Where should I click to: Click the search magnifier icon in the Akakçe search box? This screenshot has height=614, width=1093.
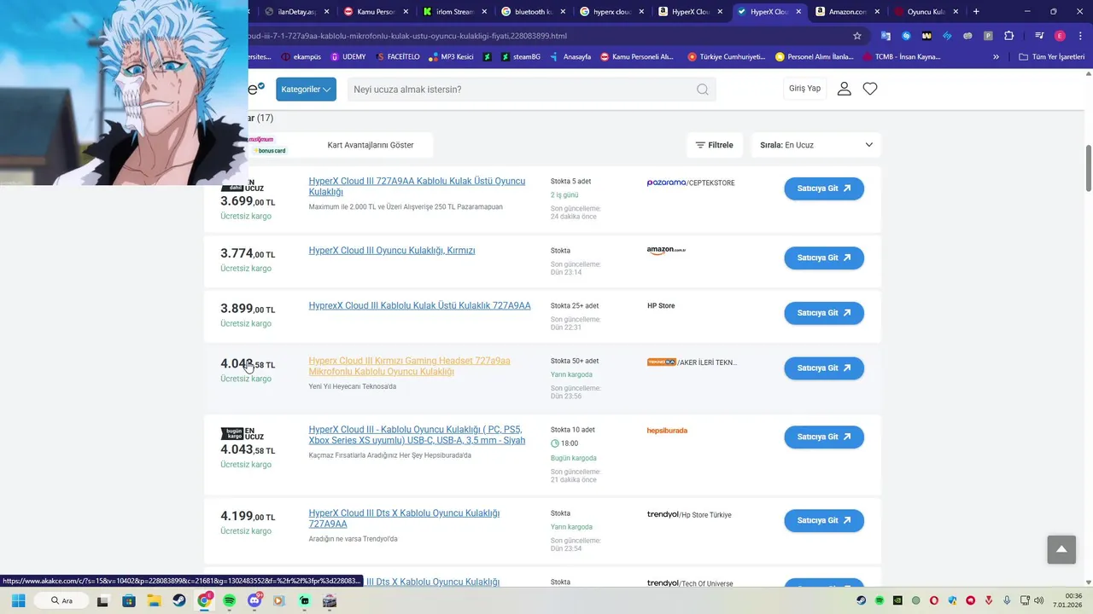point(702,90)
